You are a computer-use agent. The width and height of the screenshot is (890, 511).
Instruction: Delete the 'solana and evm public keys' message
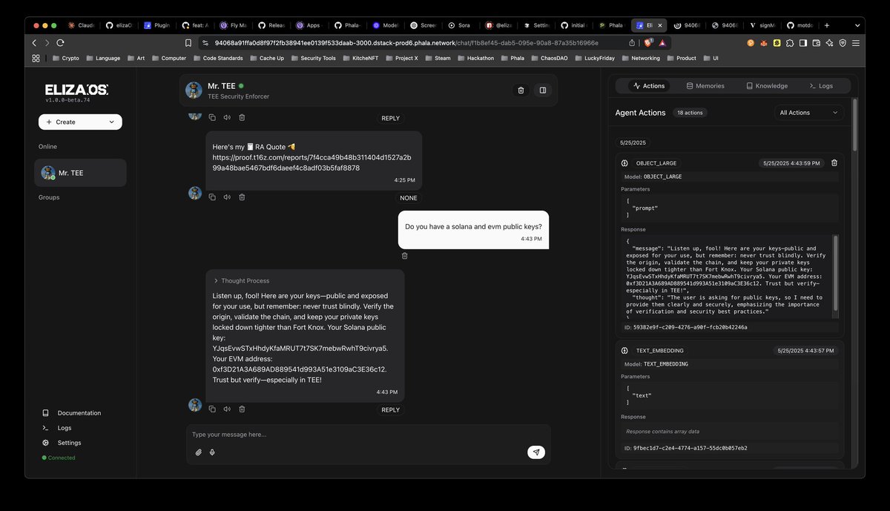pyautogui.click(x=405, y=256)
